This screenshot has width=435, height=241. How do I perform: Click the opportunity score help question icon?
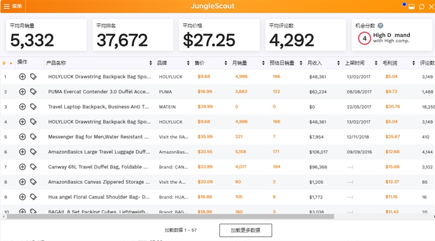pos(380,26)
